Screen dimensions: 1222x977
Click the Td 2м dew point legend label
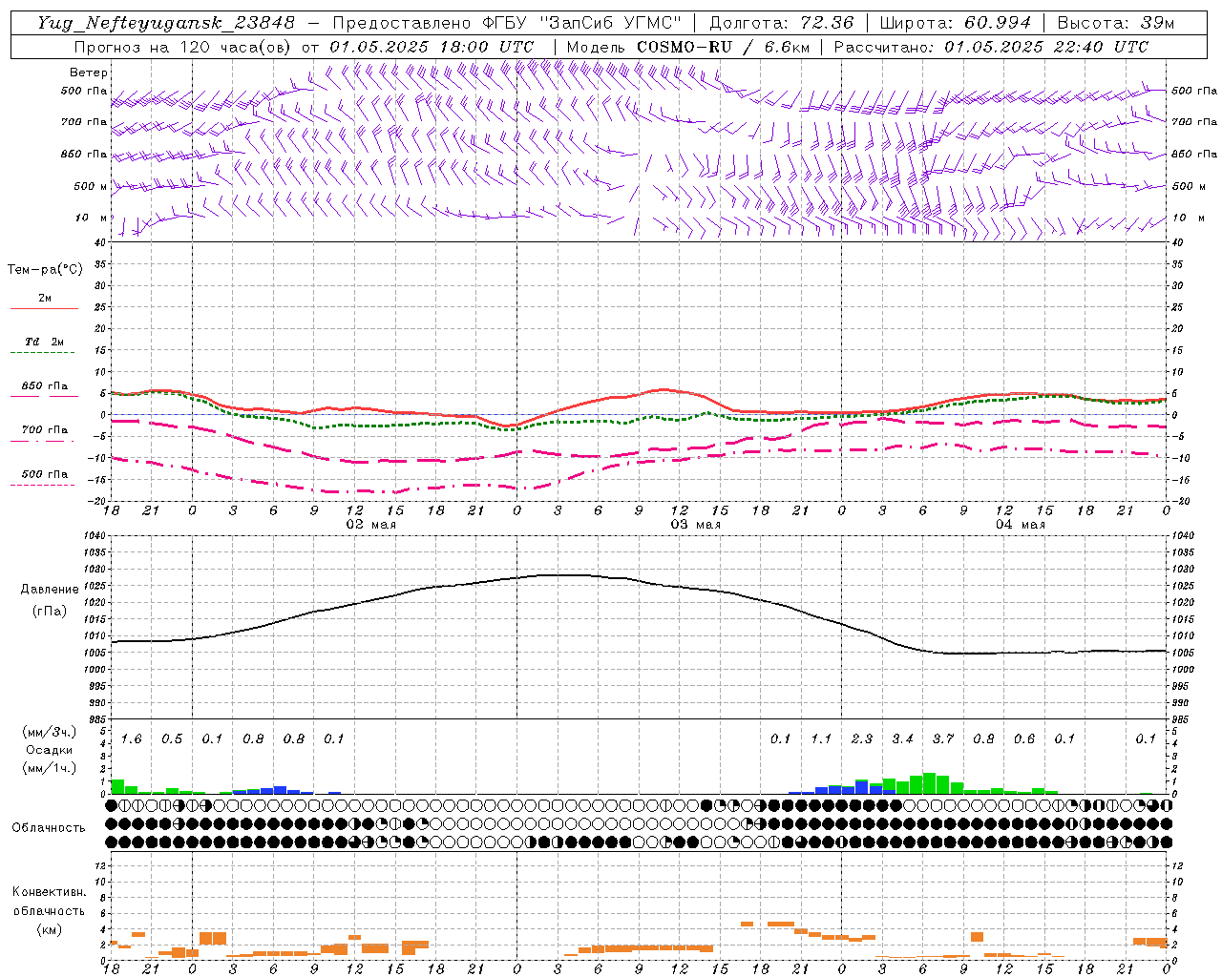[x=44, y=342]
